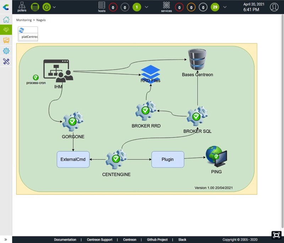Expand the services status dropdown chevron

click(x=225, y=7)
